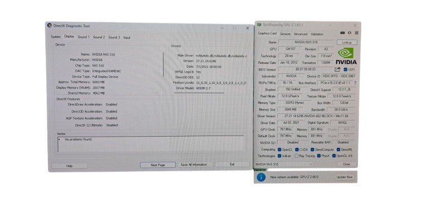Toggle the CUDA checkbox
446x200 pixels.
[x=297, y=149]
